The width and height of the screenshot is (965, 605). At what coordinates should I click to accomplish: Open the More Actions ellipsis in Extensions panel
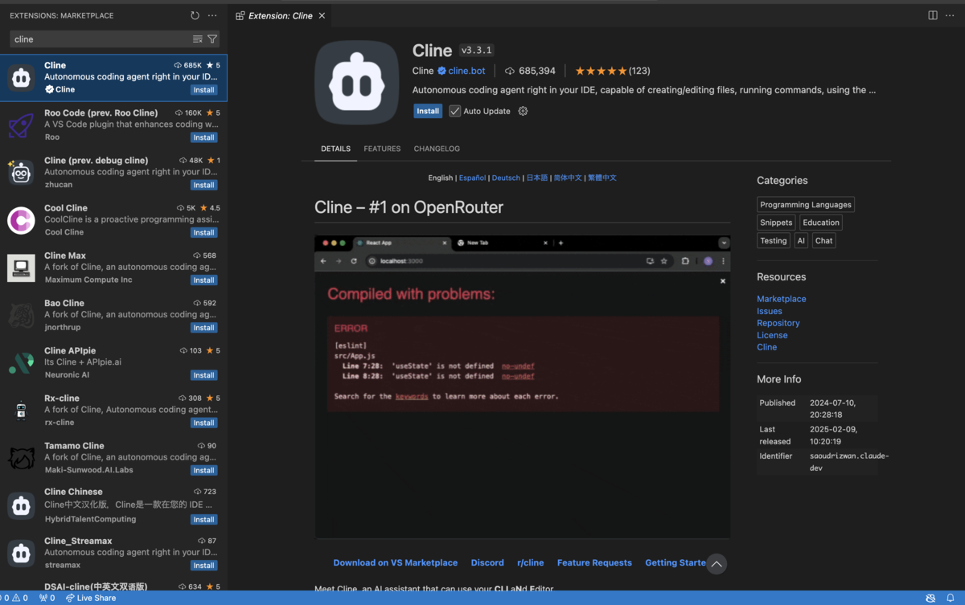(211, 15)
